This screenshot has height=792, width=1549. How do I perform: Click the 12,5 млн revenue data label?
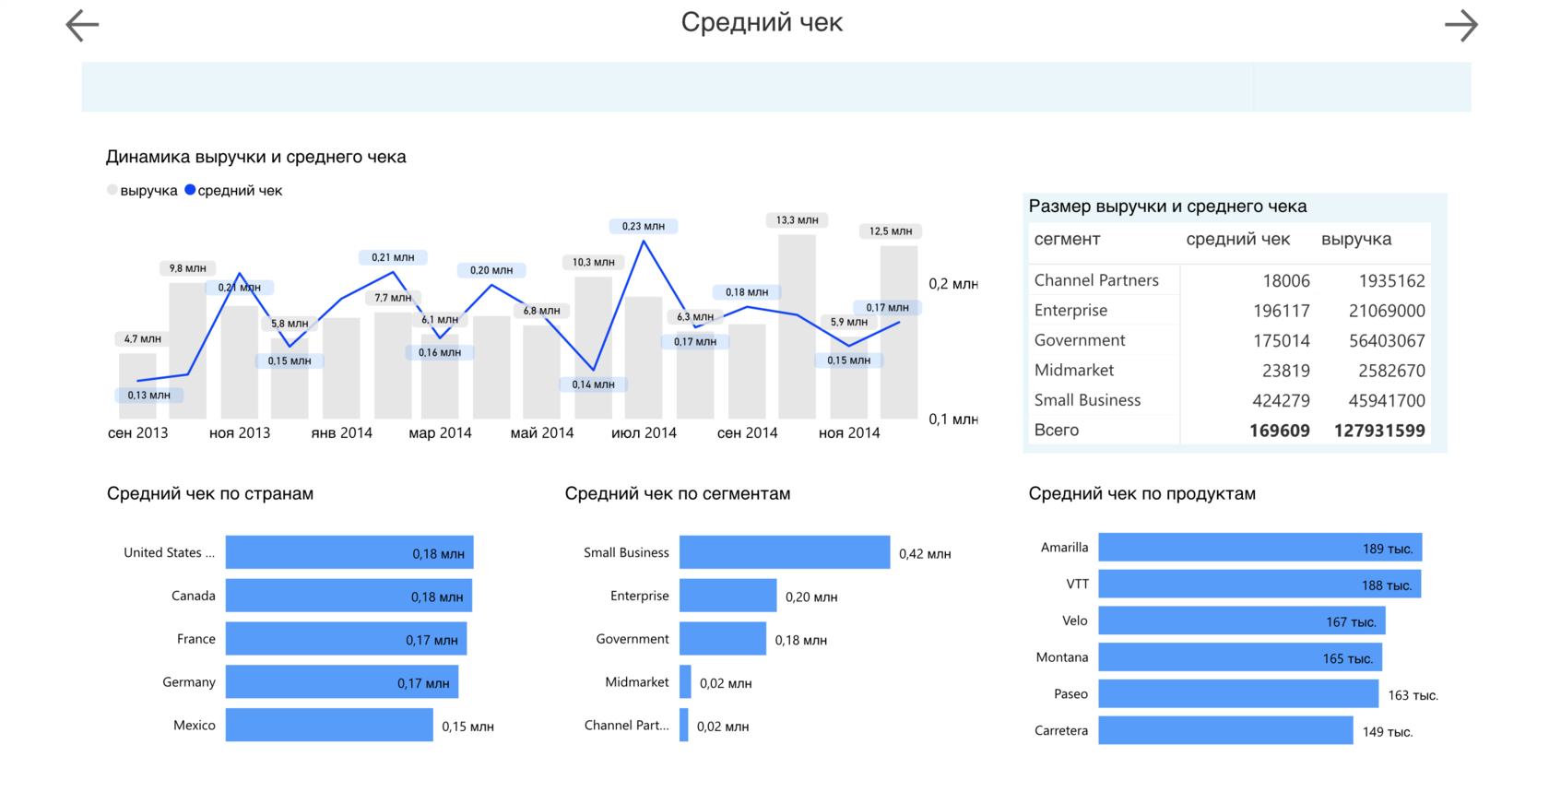(x=891, y=231)
